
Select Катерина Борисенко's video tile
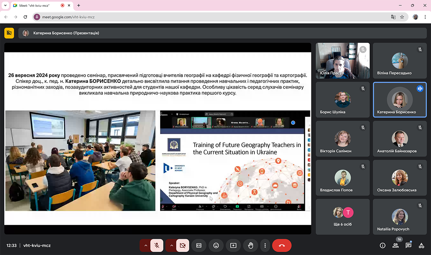click(x=399, y=99)
